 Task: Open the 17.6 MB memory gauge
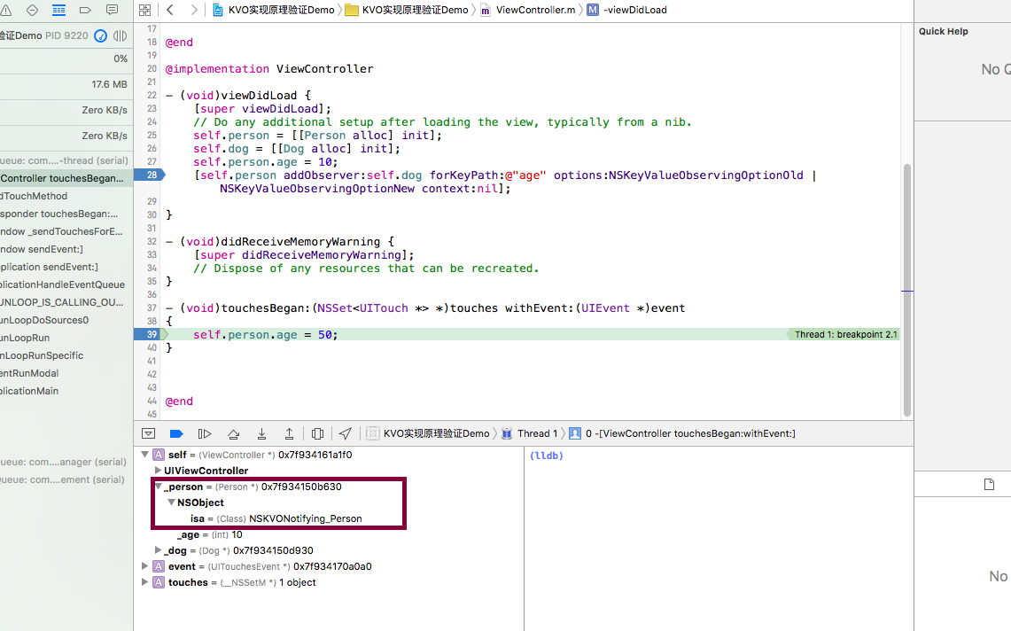66,84
